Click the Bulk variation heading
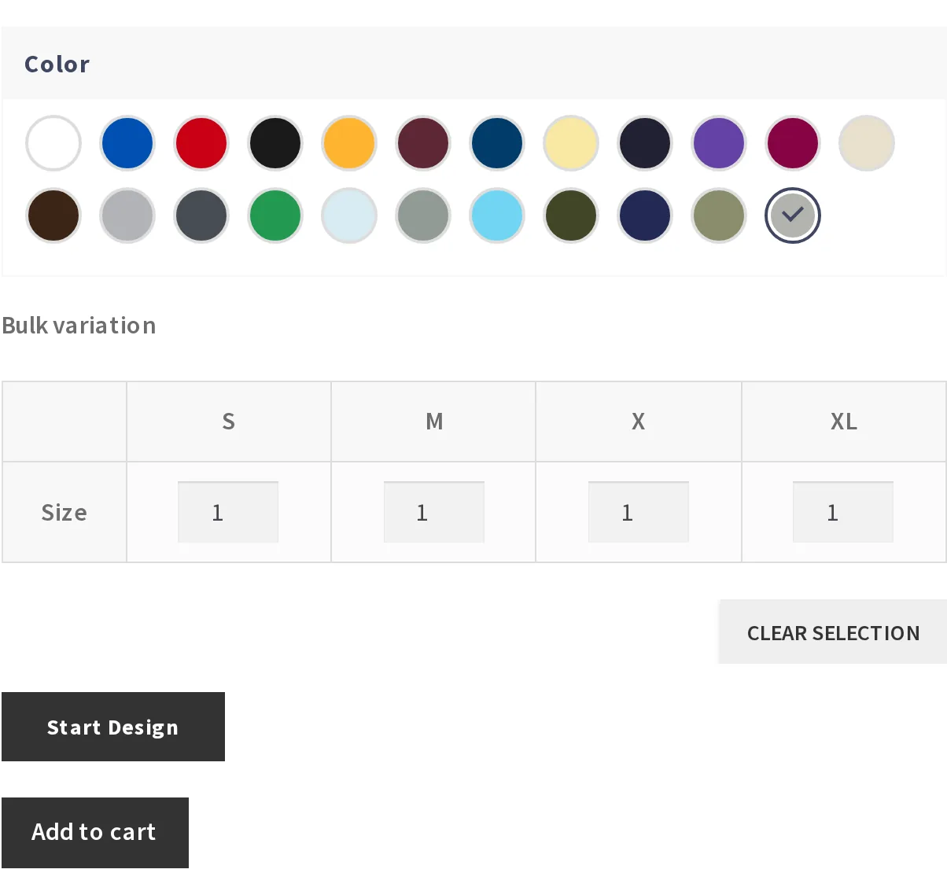The height and width of the screenshot is (895, 947). (79, 326)
